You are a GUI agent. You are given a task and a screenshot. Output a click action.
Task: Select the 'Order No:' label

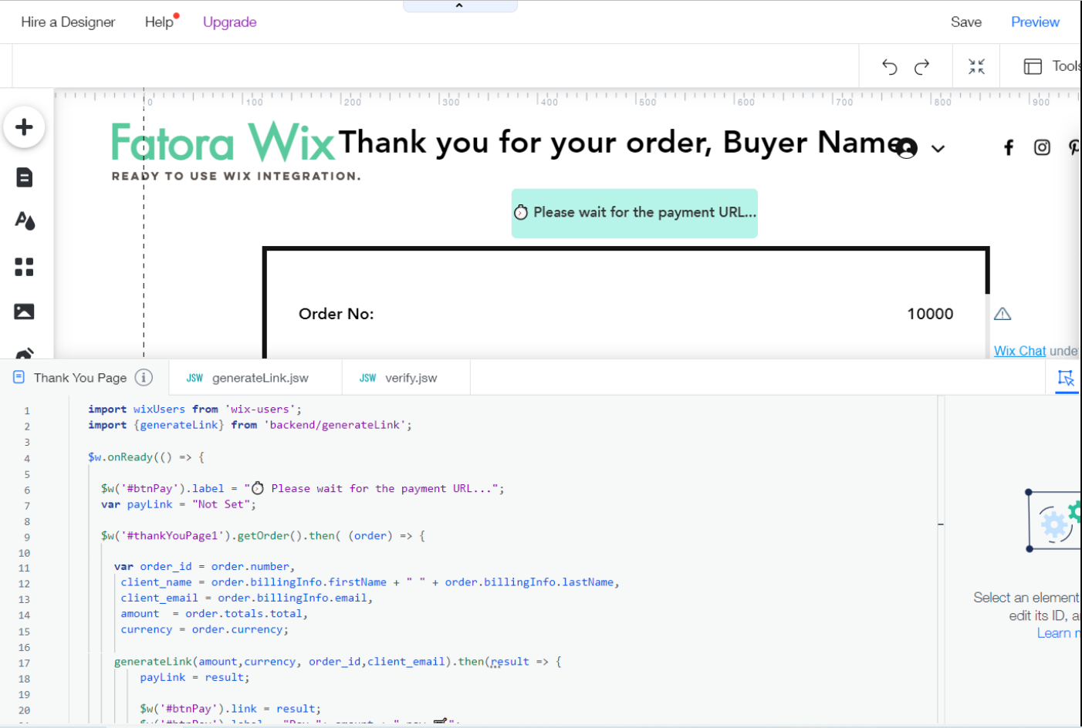[336, 314]
